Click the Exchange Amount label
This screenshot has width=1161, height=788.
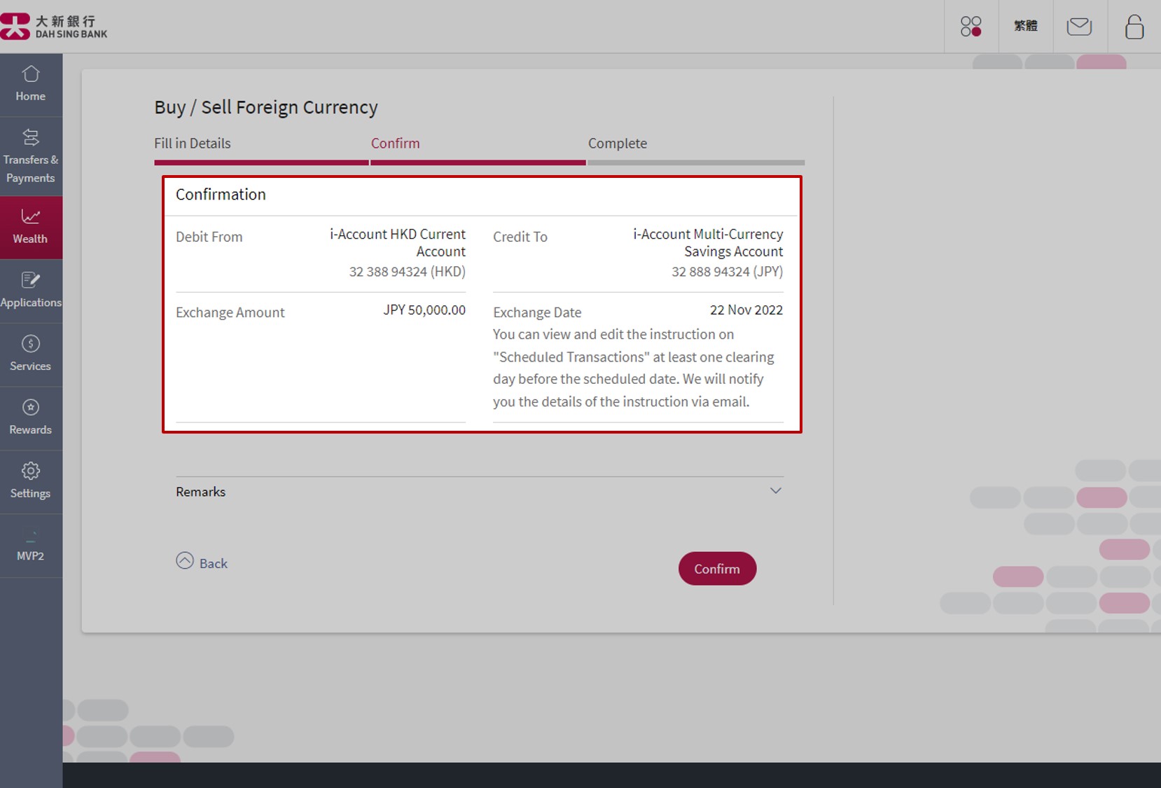[230, 312]
